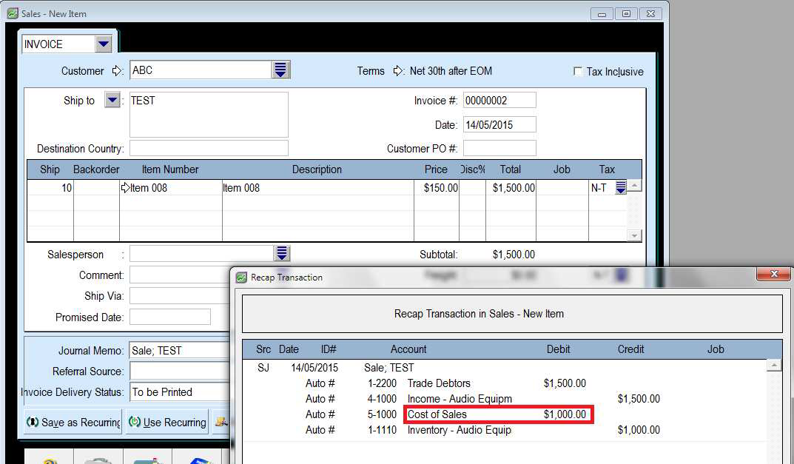The height and width of the screenshot is (464, 794).
Task: Click the Recap Transaction title bar icon
Action: tap(241, 278)
